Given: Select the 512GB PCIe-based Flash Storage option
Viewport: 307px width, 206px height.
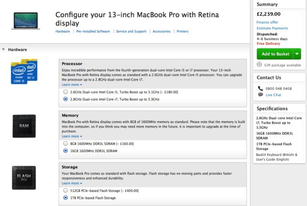Looking at the screenshot, I should [x=66, y=191].
